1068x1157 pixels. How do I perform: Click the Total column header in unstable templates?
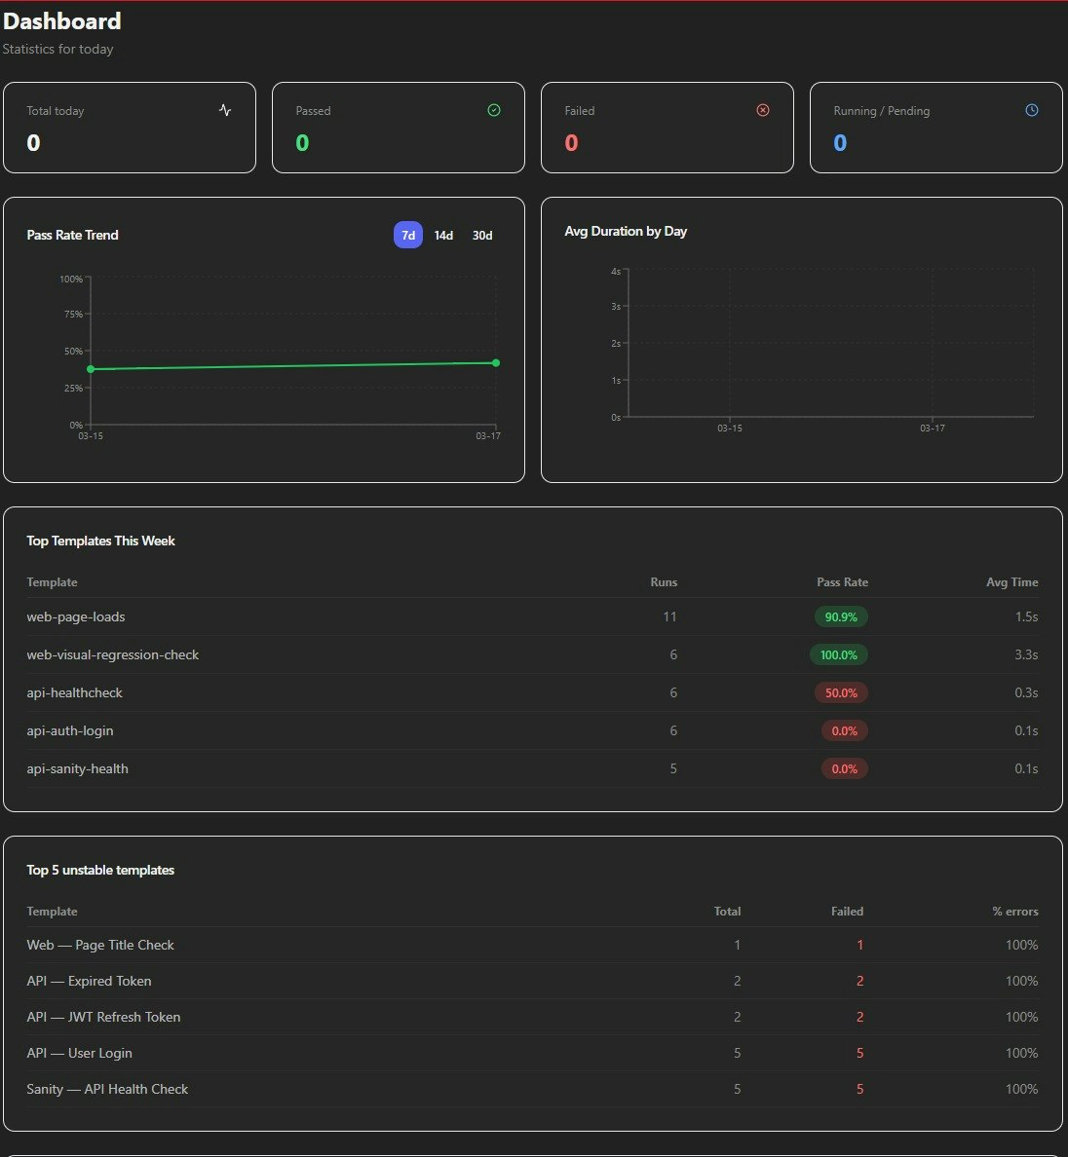pyautogui.click(x=727, y=912)
